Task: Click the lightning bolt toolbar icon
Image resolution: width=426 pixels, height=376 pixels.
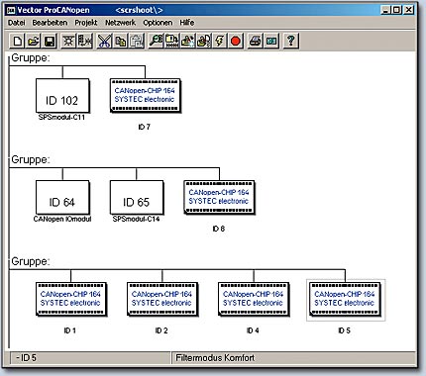Action: 220,41
